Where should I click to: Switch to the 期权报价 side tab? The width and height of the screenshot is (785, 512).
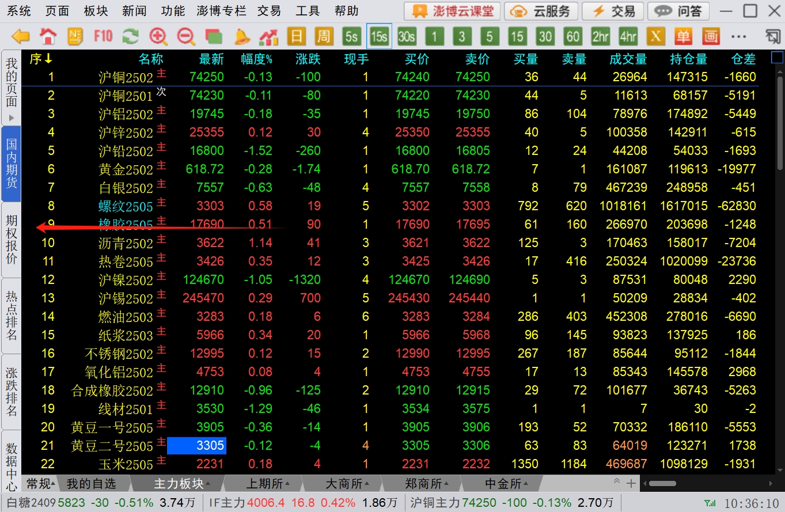(12, 240)
